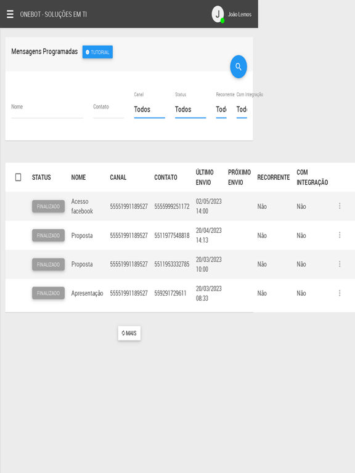Click FINALIZADO badge for Apresentação row
The width and height of the screenshot is (355, 473).
(48, 293)
